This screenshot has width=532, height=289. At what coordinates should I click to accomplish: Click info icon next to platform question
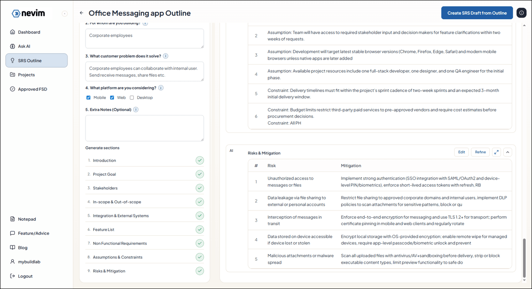161,88
